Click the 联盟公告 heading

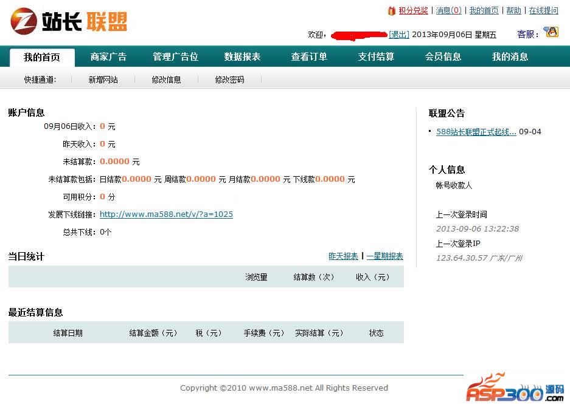click(x=447, y=113)
